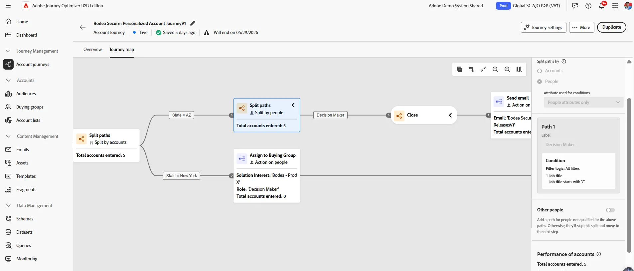This screenshot has height=271, width=634.
Task: Collapse the Split by people node chevron
Action: (x=293, y=105)
